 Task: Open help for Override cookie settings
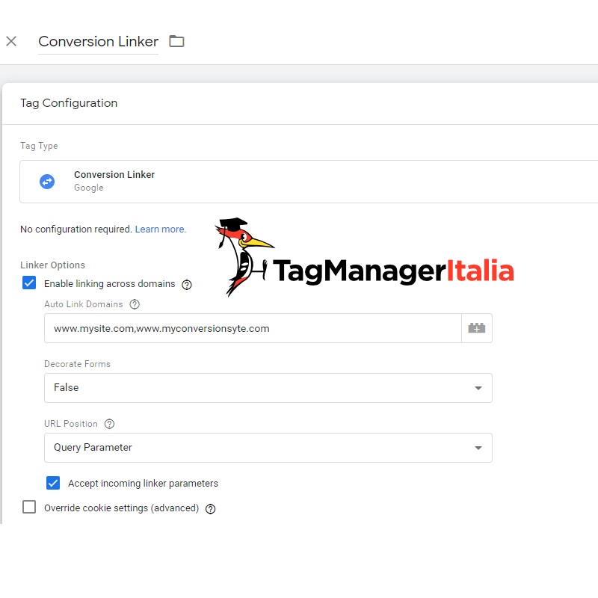tap(211, 509)
